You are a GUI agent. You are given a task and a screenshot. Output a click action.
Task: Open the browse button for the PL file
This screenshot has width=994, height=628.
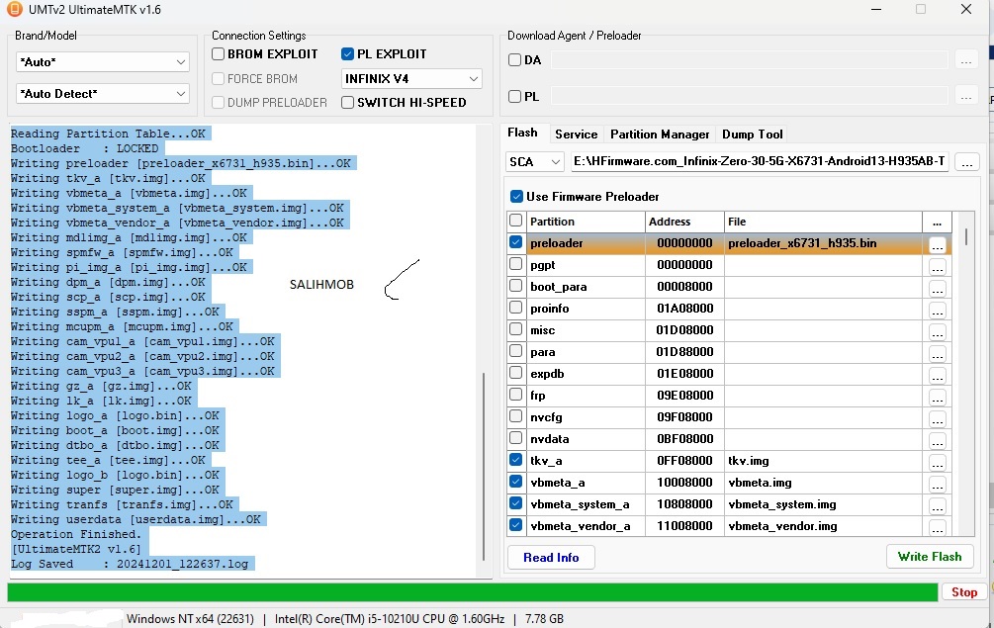[x=966, y=96]
